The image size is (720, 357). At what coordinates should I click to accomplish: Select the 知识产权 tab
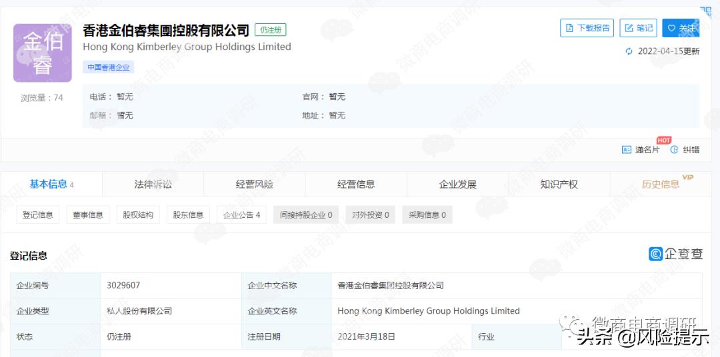pos(559,184)
